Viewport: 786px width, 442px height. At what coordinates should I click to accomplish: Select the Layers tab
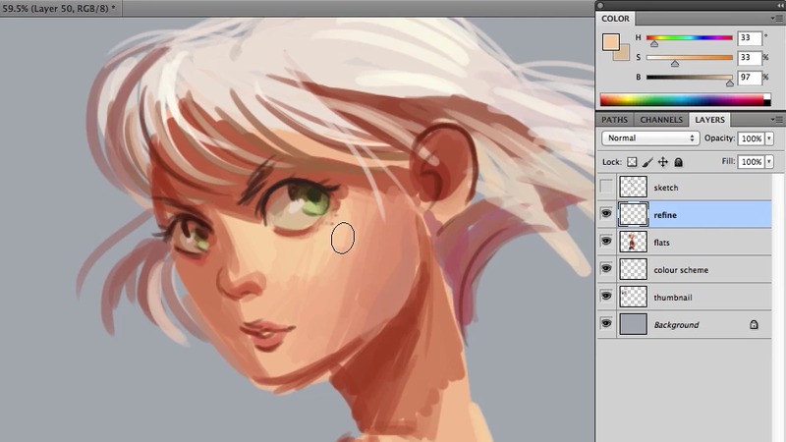[709, 120]
